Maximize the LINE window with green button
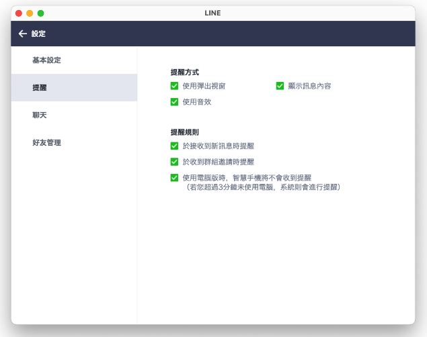 coord(40,13)
